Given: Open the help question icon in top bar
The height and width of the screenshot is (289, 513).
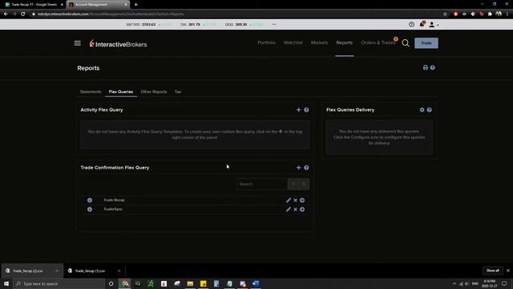Looking at the screenshot, I should pos(411,24).
